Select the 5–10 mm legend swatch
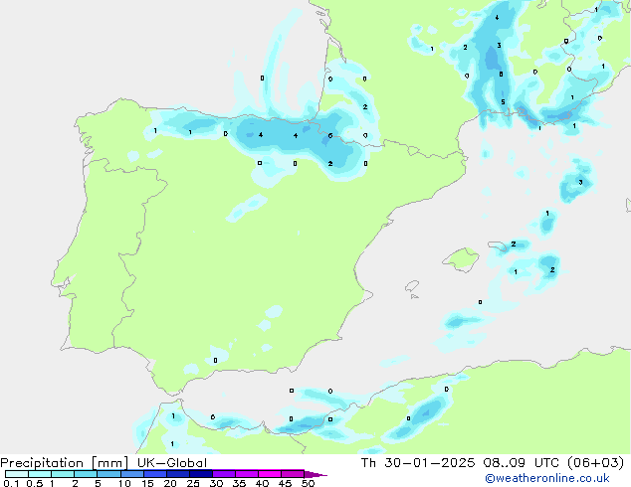Screen dimensions: 631x487 point(108,474)
